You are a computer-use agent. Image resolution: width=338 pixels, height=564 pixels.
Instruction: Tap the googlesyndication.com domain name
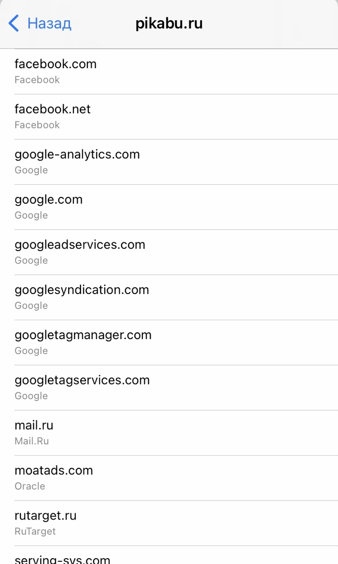coord(82,290)
